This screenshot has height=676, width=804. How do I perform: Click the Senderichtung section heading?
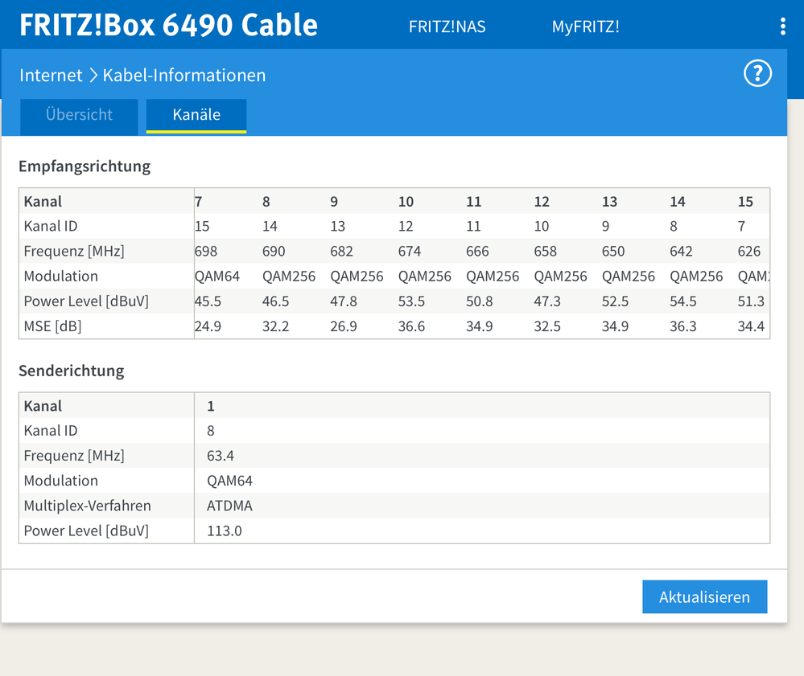[x=72, y=371]
